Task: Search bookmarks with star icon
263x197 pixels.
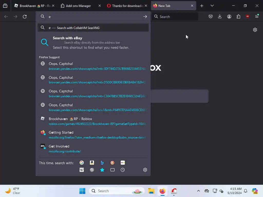Action: 102,170
